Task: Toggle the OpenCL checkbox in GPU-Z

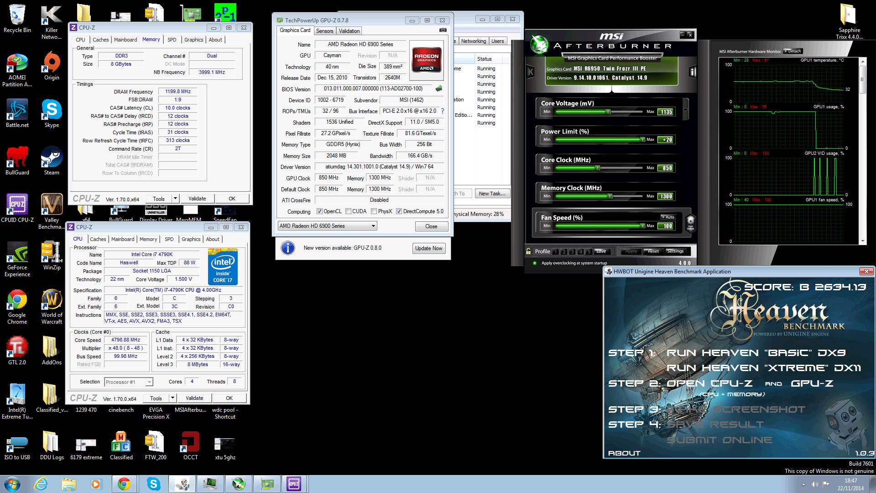Action: [320, 211]
